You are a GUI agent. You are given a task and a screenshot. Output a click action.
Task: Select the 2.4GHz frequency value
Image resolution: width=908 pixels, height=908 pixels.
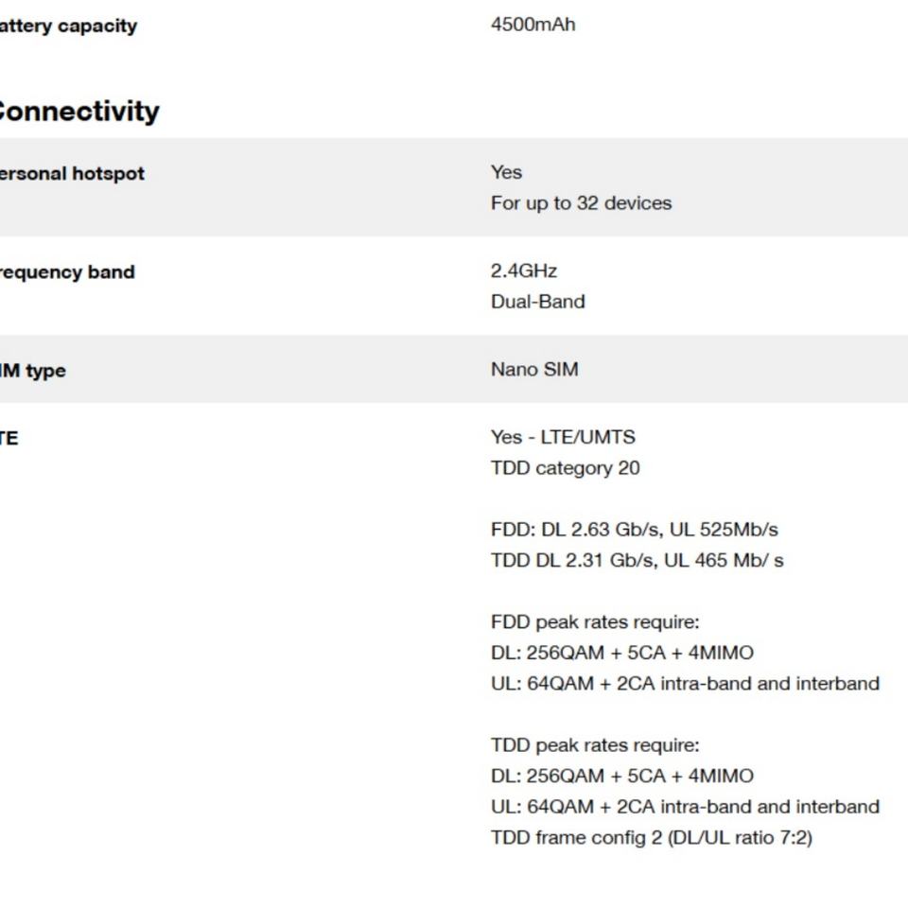(x=524, y=271)
